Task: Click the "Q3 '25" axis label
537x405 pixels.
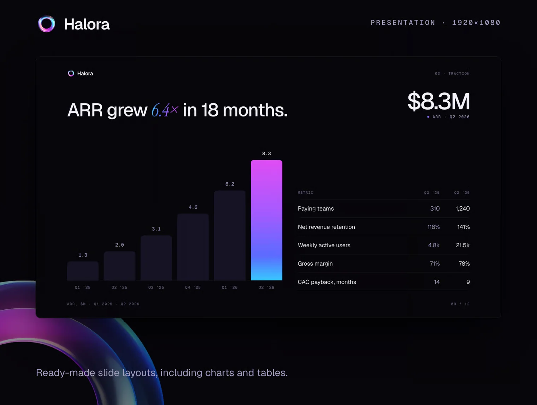Action: coord(156,288)
